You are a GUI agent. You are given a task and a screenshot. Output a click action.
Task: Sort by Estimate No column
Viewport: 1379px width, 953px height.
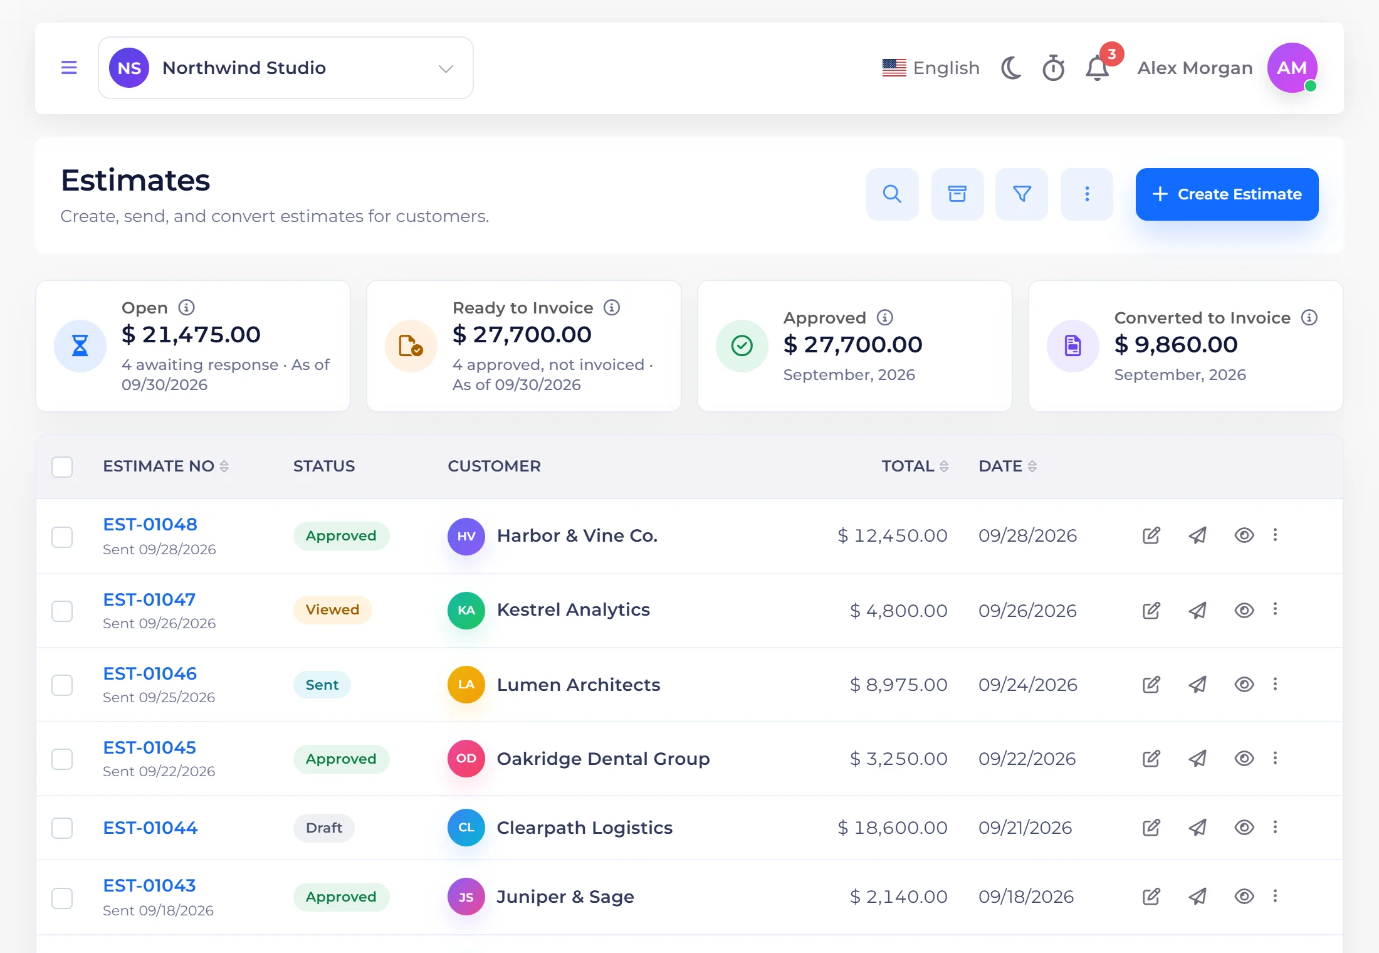pos(165,466)
